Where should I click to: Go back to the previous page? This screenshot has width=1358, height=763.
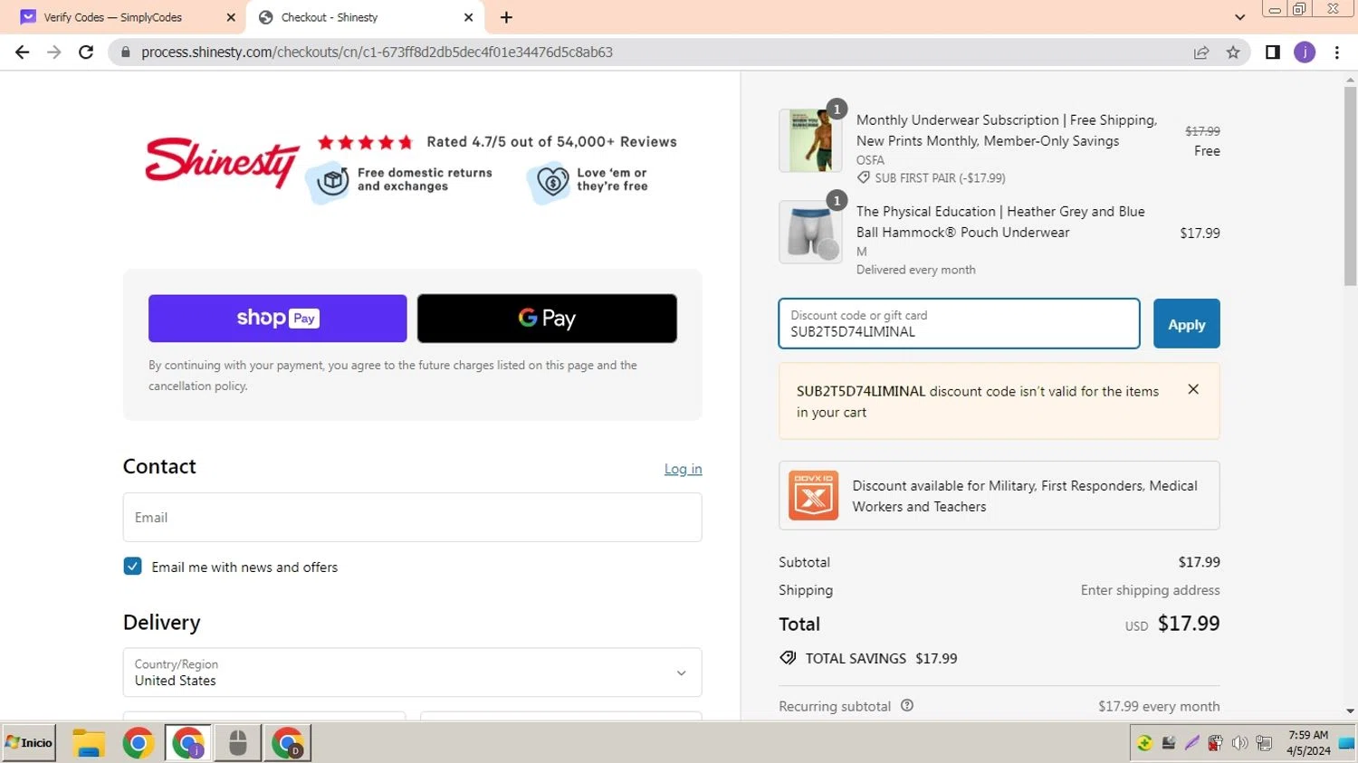click(x=23, y=52)
